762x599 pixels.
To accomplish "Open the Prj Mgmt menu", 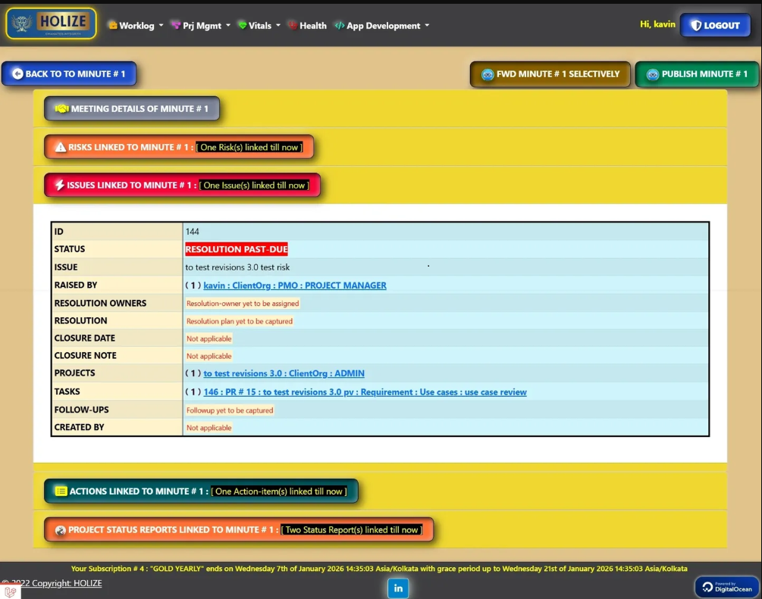I will click(x=200, y=25).
